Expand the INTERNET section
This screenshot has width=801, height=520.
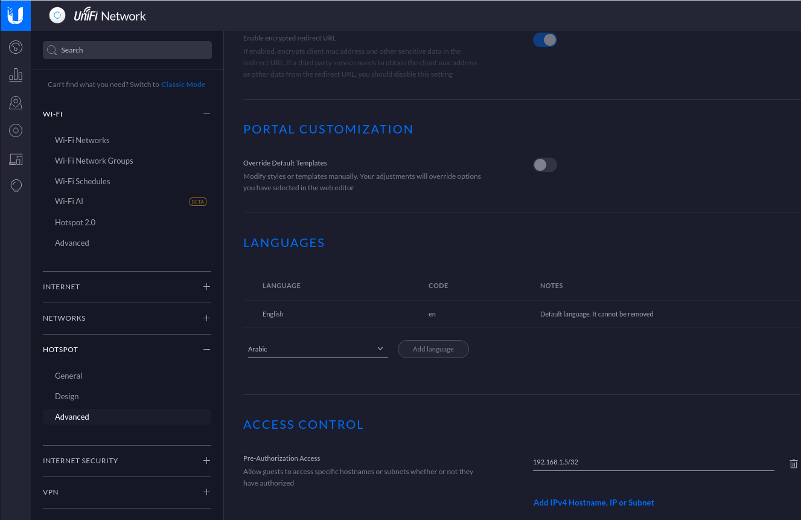coord(206,286)
